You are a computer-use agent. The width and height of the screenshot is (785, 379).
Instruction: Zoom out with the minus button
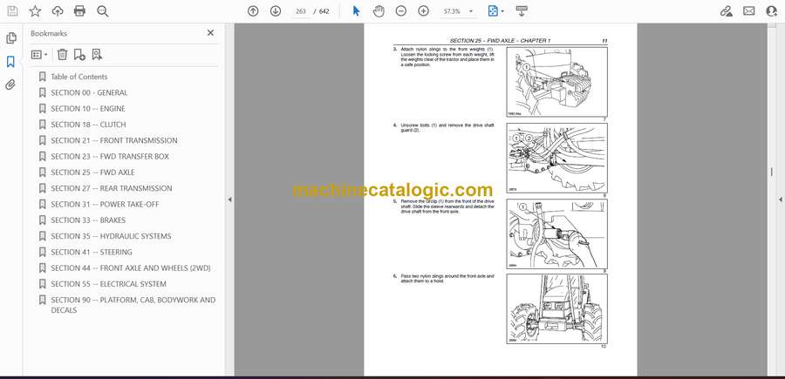(x=401, y=11)
